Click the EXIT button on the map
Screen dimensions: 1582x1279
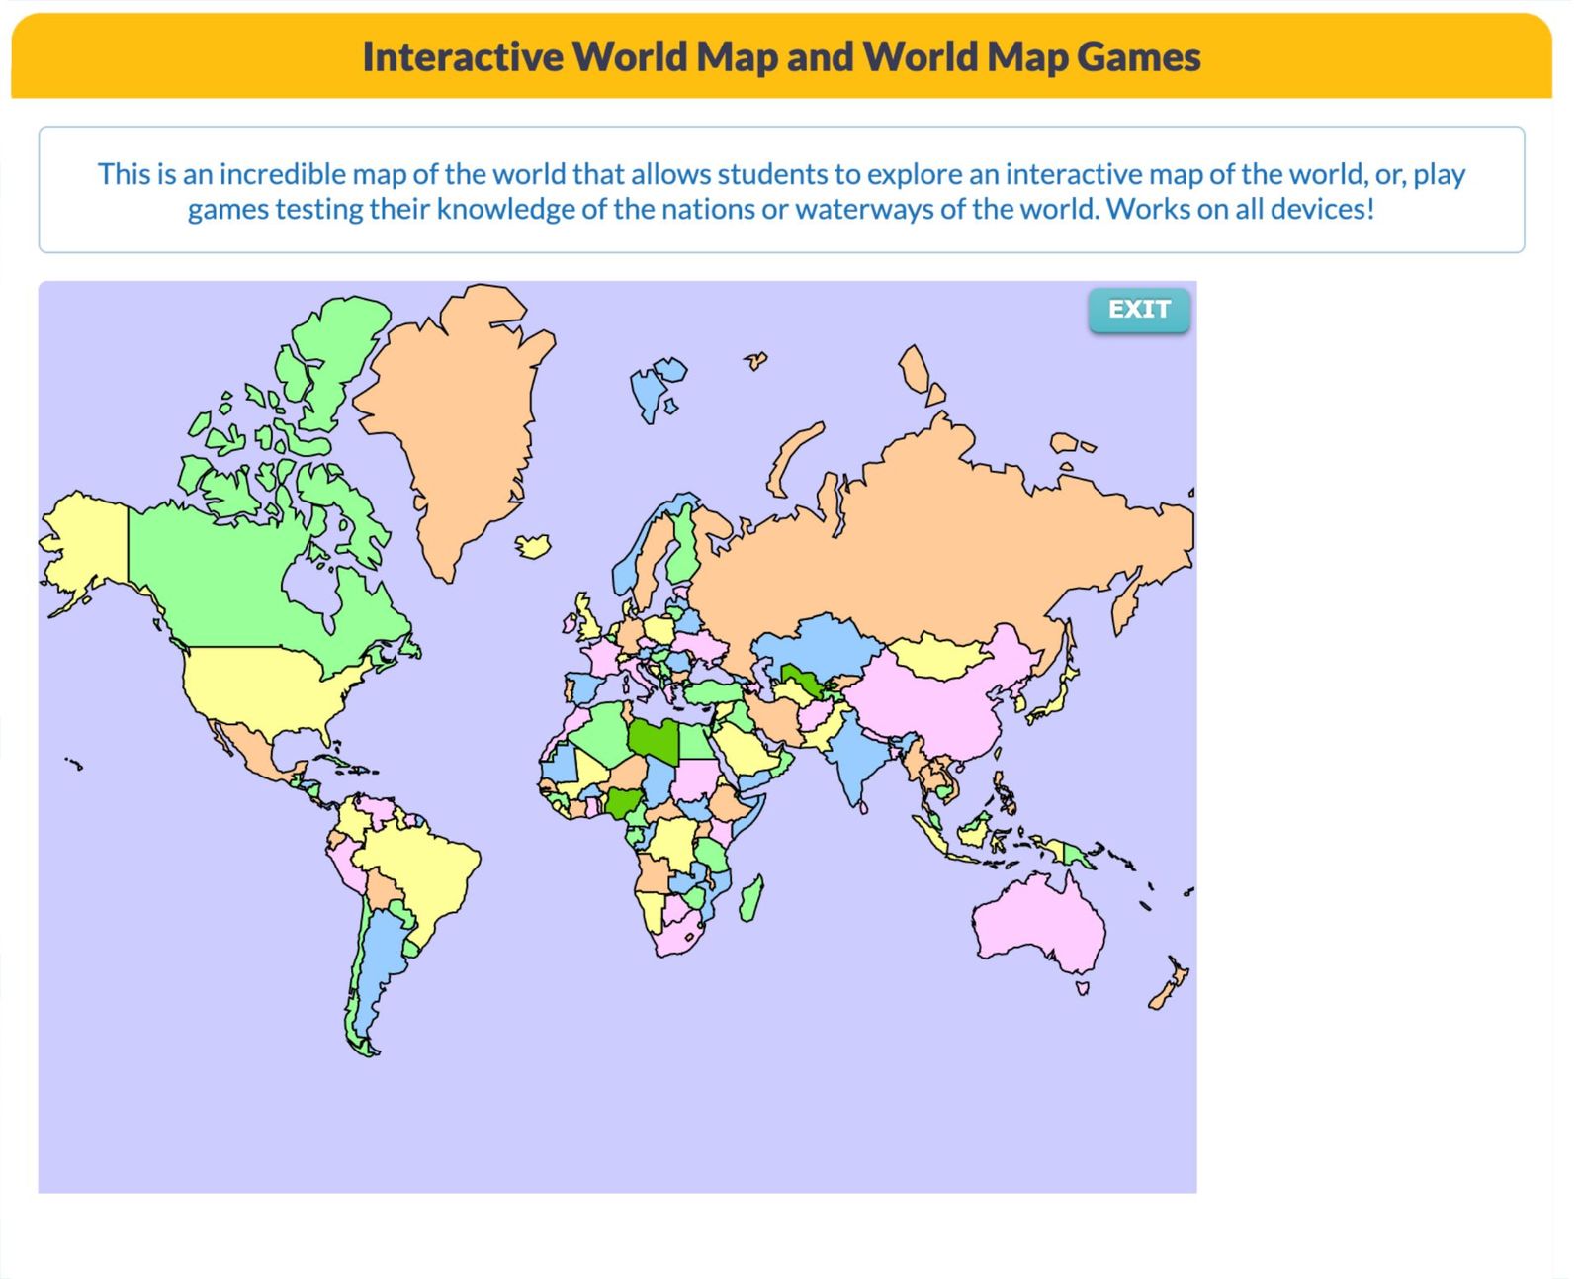[1139, 309]
